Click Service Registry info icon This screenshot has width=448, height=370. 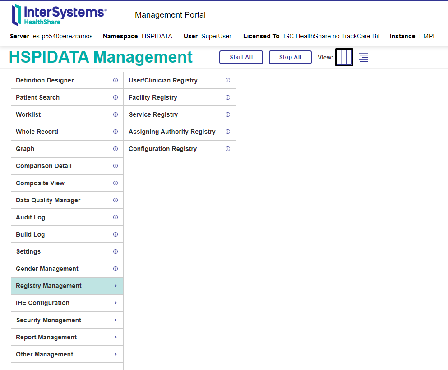(228, 114)
